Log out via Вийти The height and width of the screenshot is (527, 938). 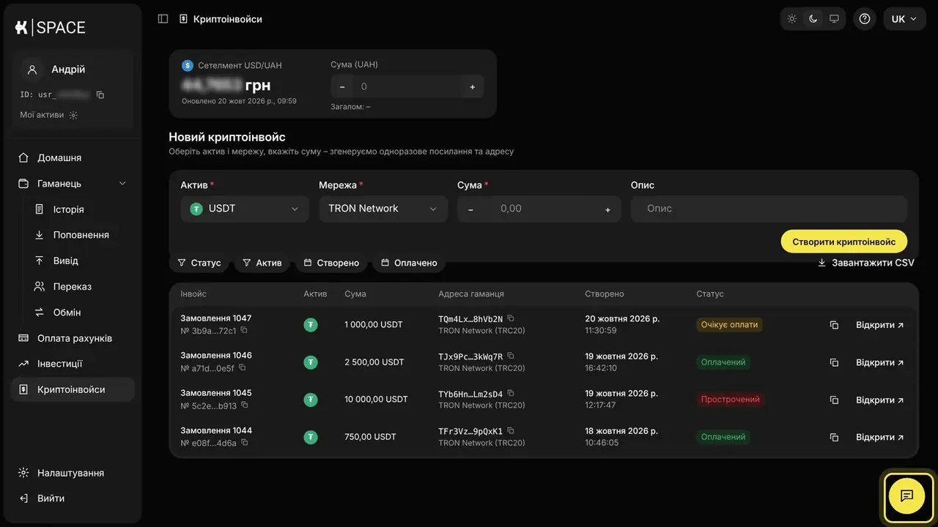coord(73,498)
